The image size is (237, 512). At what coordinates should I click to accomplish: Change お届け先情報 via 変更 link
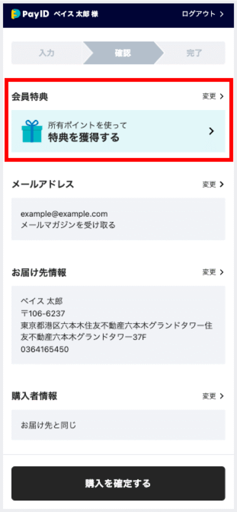[213, 272]
